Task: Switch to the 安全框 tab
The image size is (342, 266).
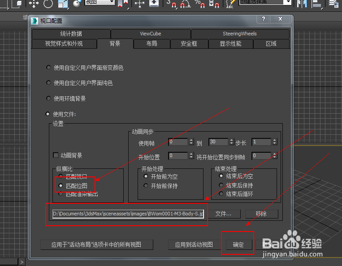Action: 189,44
